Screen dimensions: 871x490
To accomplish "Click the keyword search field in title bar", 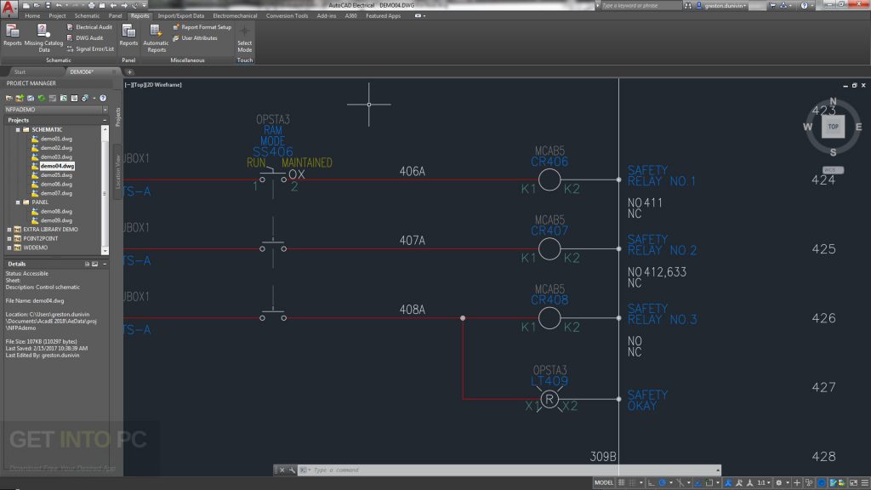I will pos(640,6).
